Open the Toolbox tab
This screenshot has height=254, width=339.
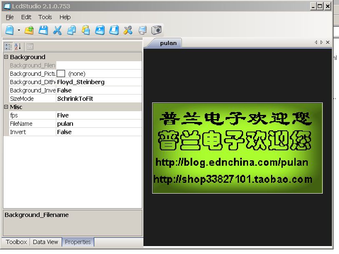16,242
